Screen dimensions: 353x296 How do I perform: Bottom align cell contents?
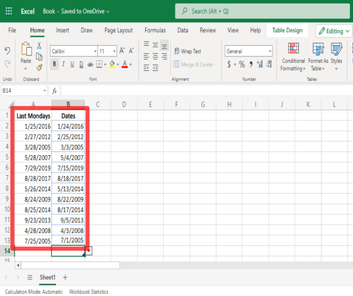165,45
